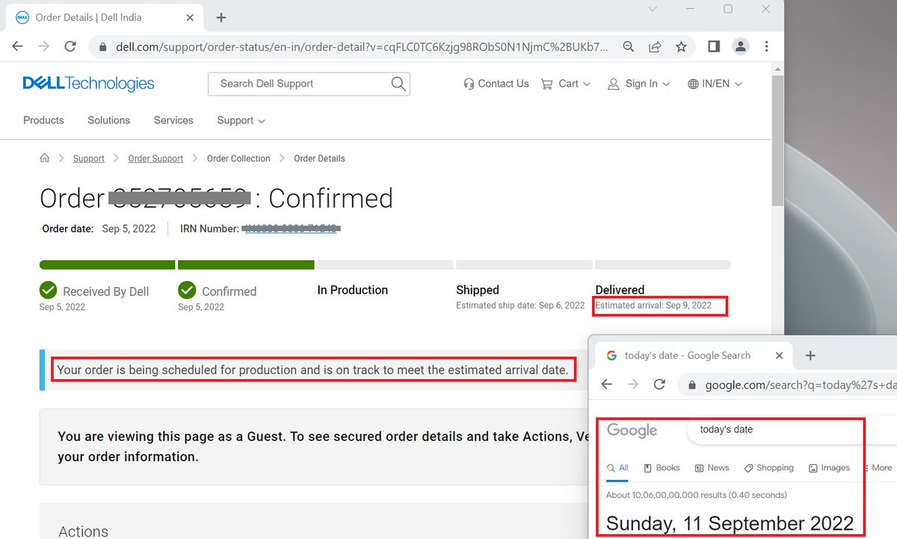Select the Order Details Dell India tab
This screenshot has height=539, width=897.
tap(104, 17)
